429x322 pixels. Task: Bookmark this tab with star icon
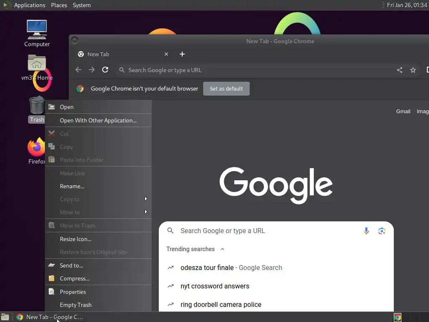[x=413, y=70]
